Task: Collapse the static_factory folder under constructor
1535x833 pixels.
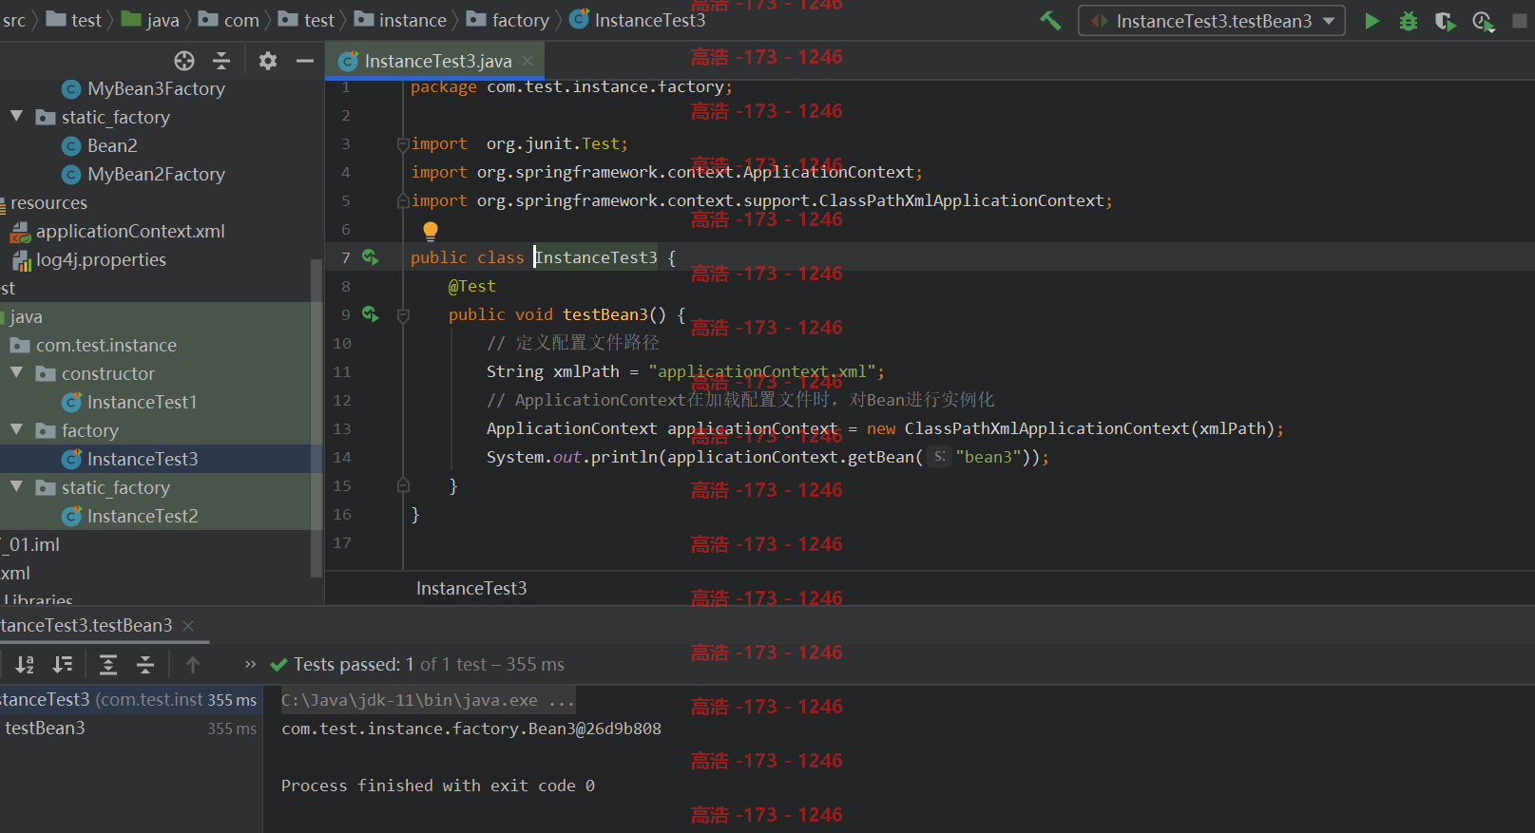Action: coord(16,486)
